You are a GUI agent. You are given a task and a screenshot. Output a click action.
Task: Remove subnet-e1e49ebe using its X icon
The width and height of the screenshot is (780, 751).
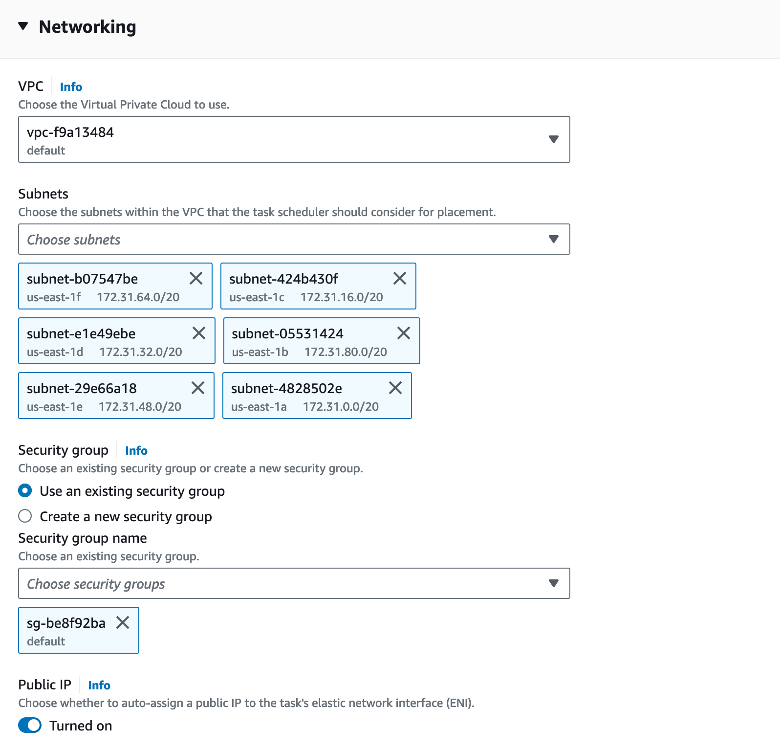point(199,333)
